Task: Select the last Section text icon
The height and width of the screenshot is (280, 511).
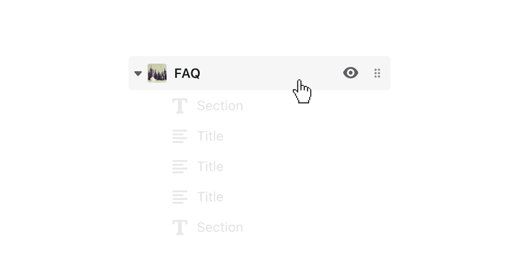Action: (180, 227)
